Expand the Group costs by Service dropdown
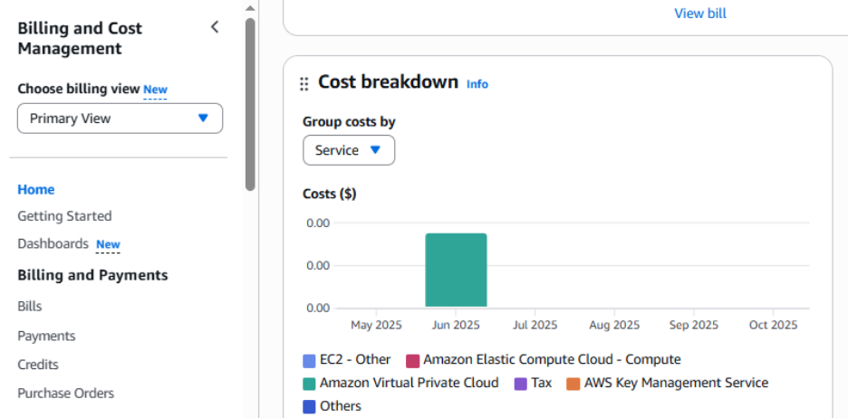Viewport: 848px width, 418px height. 349,150
